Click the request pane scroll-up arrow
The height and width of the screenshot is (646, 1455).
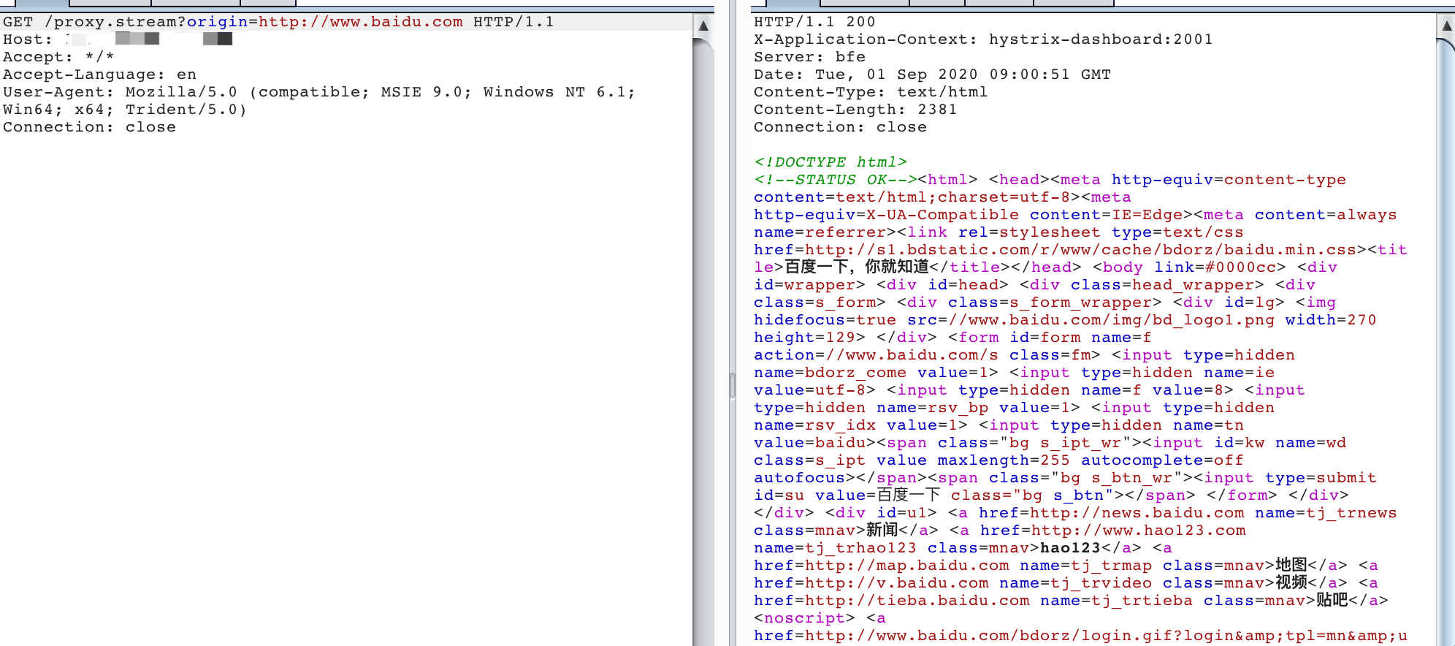[x=703, y=26]
